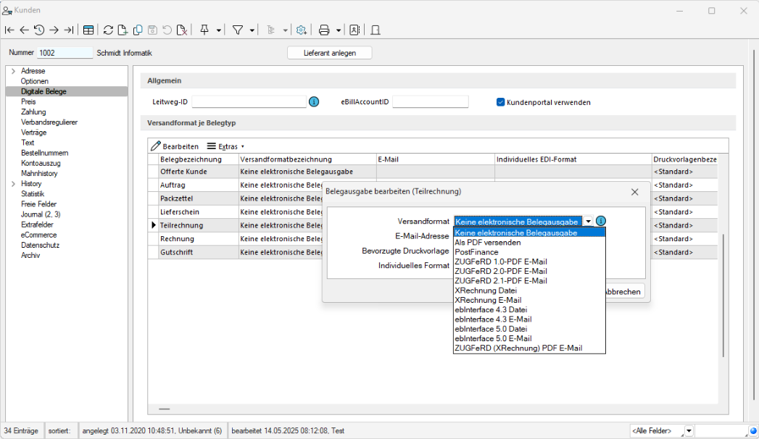Choose Als PDF versenden option
Viewport: 759px width, 439px height.
(487, 243)
